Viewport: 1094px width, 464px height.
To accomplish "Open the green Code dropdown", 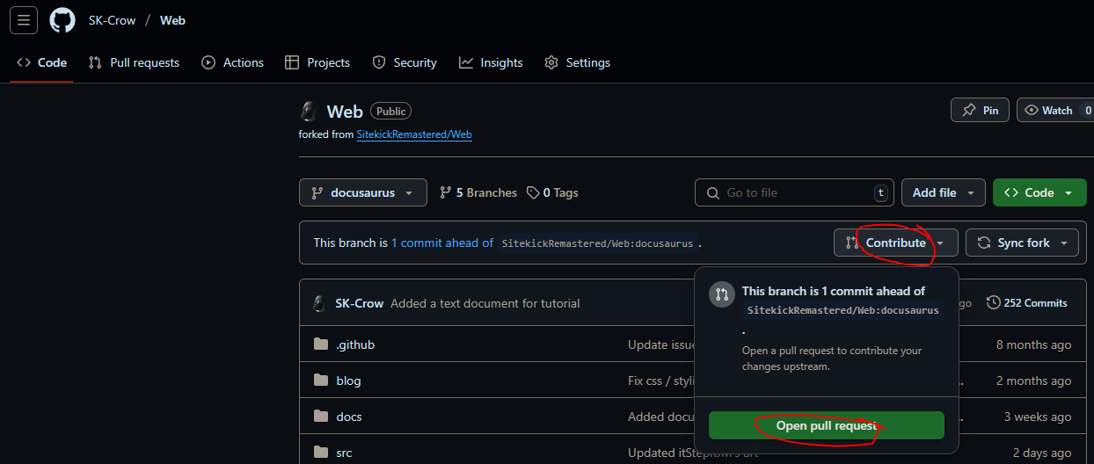I will 1039,192.
